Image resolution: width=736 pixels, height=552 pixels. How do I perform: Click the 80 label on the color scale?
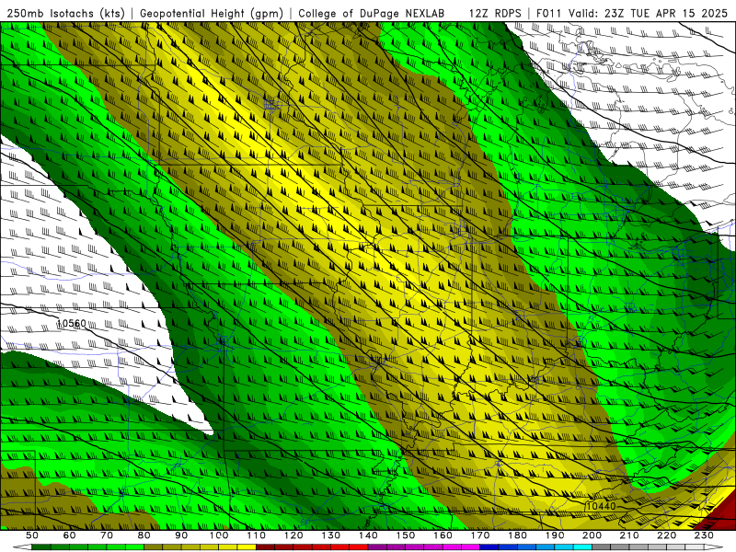[x=144, y=535]
